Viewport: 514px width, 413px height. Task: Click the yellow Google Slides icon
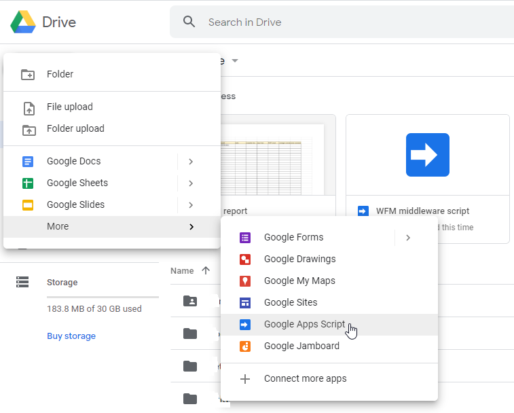28,205
